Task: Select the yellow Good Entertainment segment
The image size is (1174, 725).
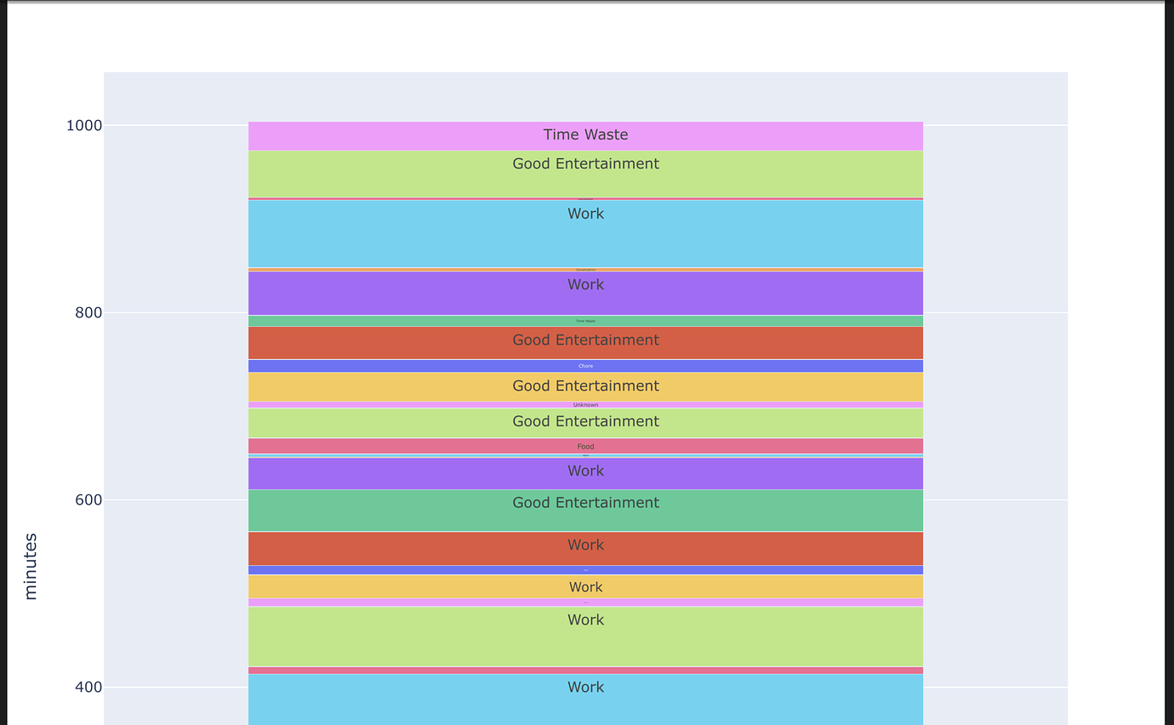Action: tap(585, 385)
